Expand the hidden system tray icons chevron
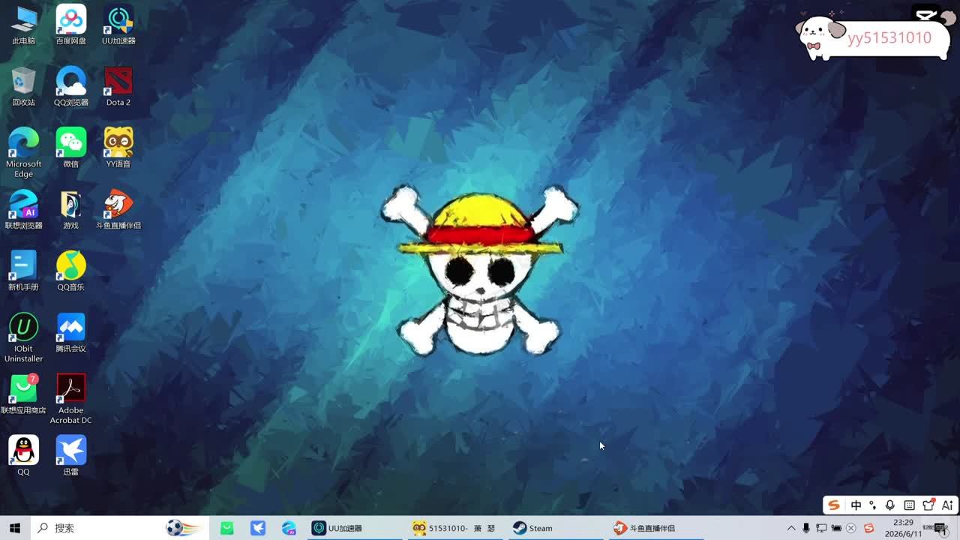This screenshot has width=960, height=540. click(x=790, y=528)
